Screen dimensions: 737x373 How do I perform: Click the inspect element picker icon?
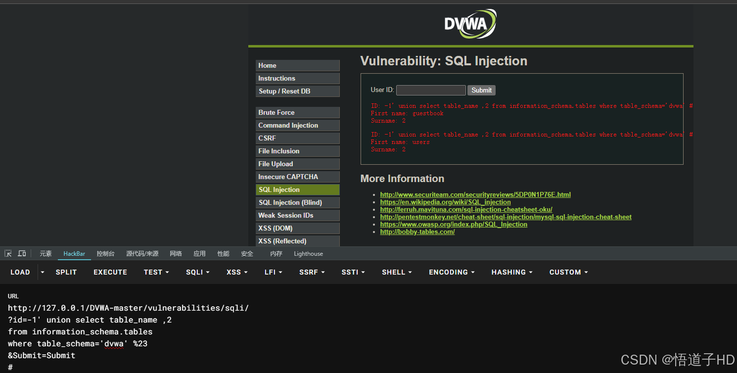point(8,253)
